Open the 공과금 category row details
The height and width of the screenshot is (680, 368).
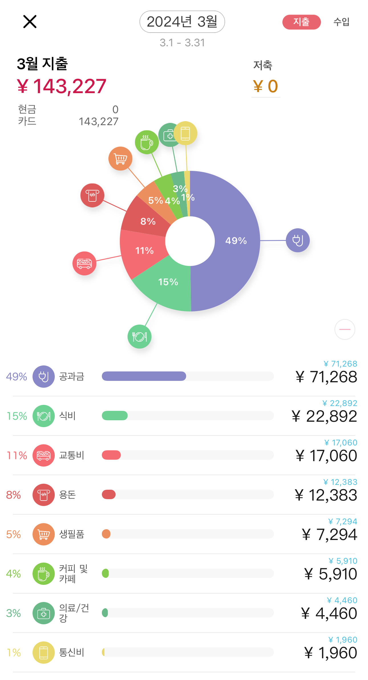tap(184, 376)
